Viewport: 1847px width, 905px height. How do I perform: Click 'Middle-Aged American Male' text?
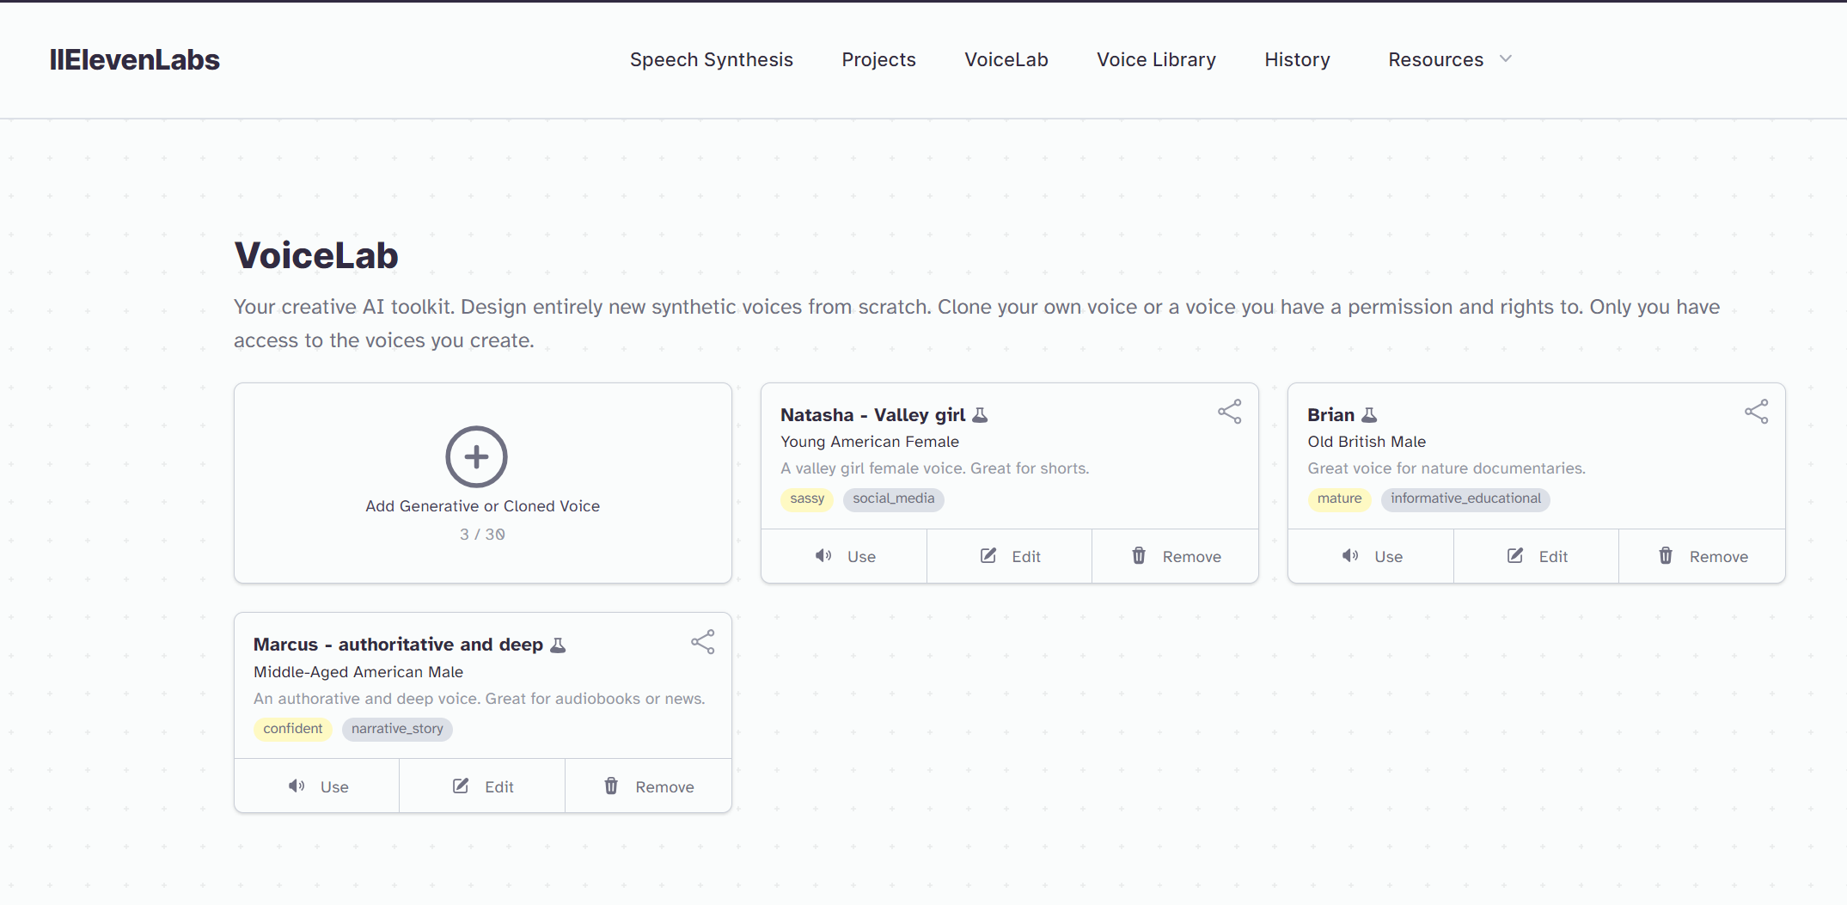coord(358,672)
